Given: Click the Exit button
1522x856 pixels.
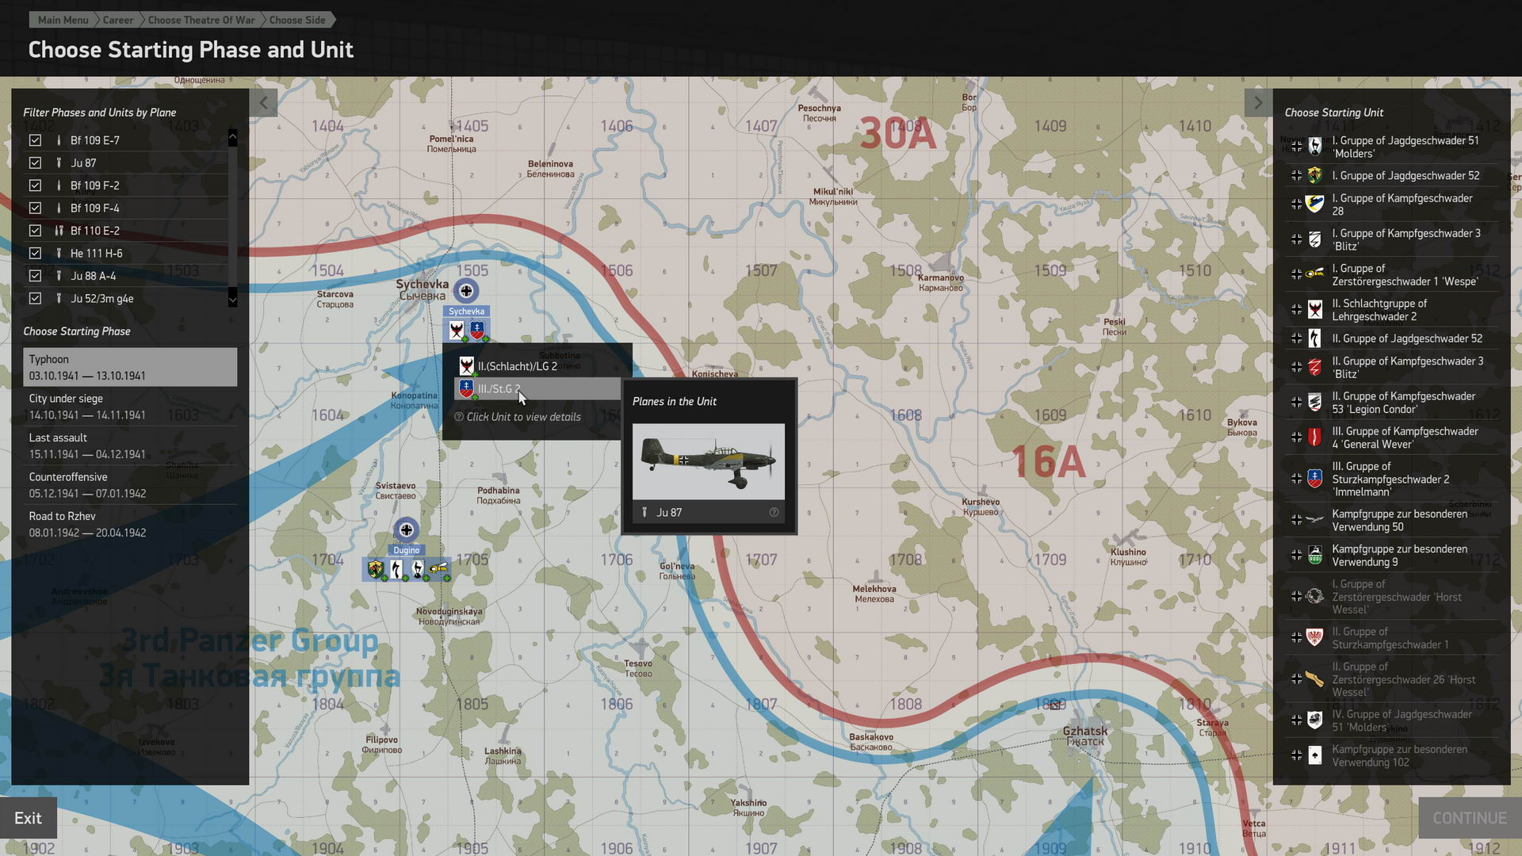Looking at the screenshot, I should 28,818.
